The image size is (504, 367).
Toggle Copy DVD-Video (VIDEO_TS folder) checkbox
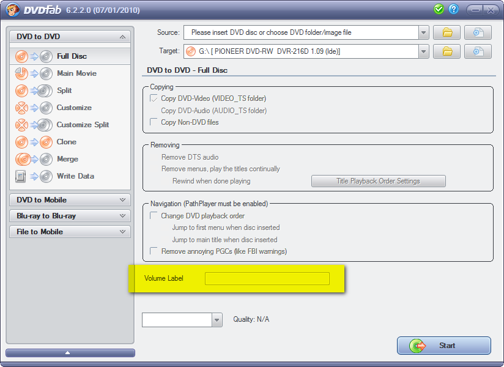[x=154, y=98]
